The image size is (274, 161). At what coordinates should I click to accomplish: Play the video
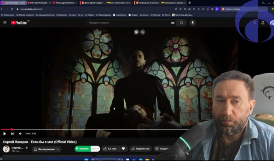(5, 134)
